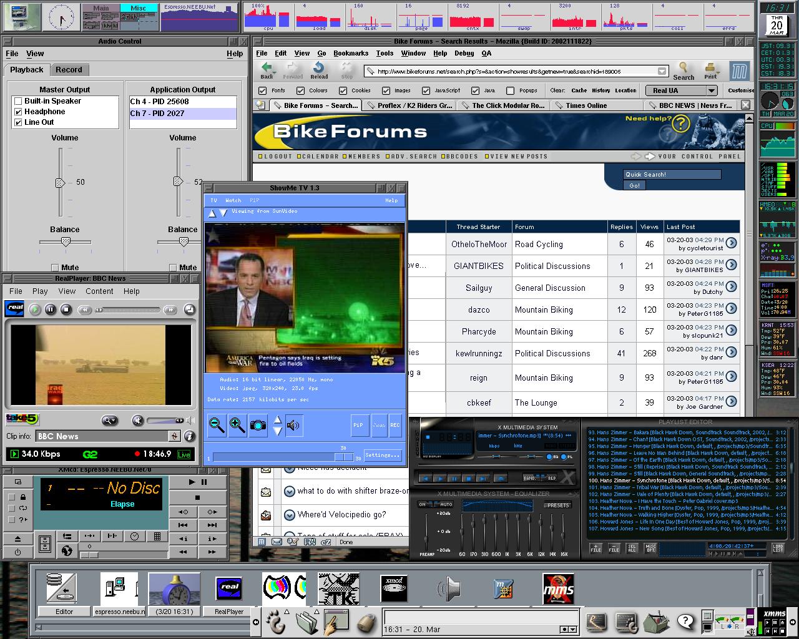Toggle the Master Output Mute checkbox
The height and width of the screenshot is (639, 799).
[55, 268]
